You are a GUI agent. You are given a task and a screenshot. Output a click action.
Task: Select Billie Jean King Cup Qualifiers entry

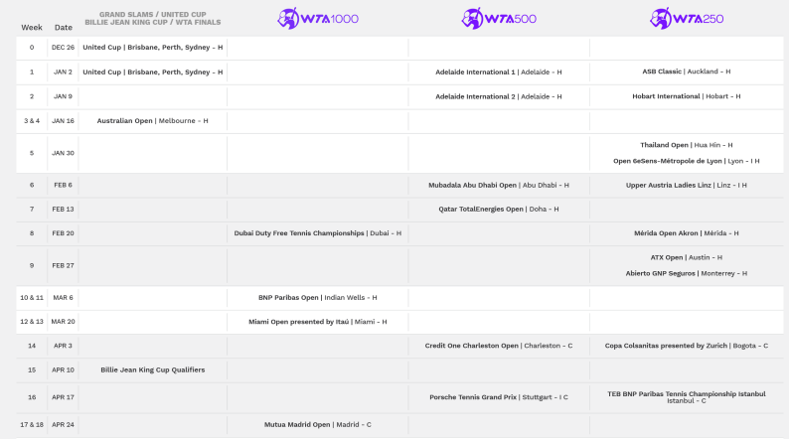tap(152, 370)
